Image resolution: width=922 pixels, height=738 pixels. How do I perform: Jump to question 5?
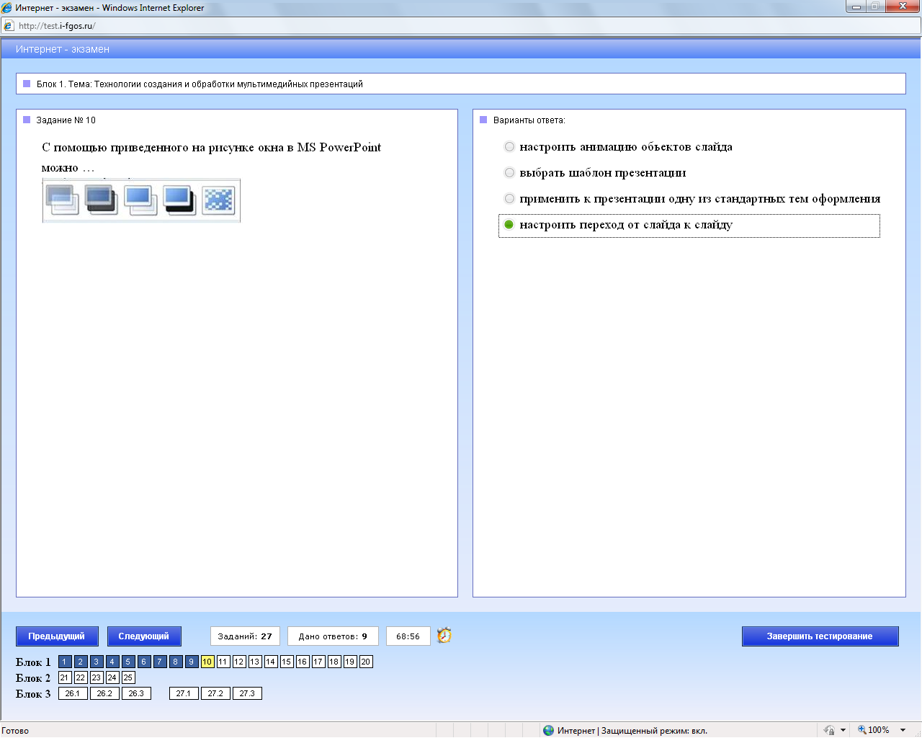point(128,662)
